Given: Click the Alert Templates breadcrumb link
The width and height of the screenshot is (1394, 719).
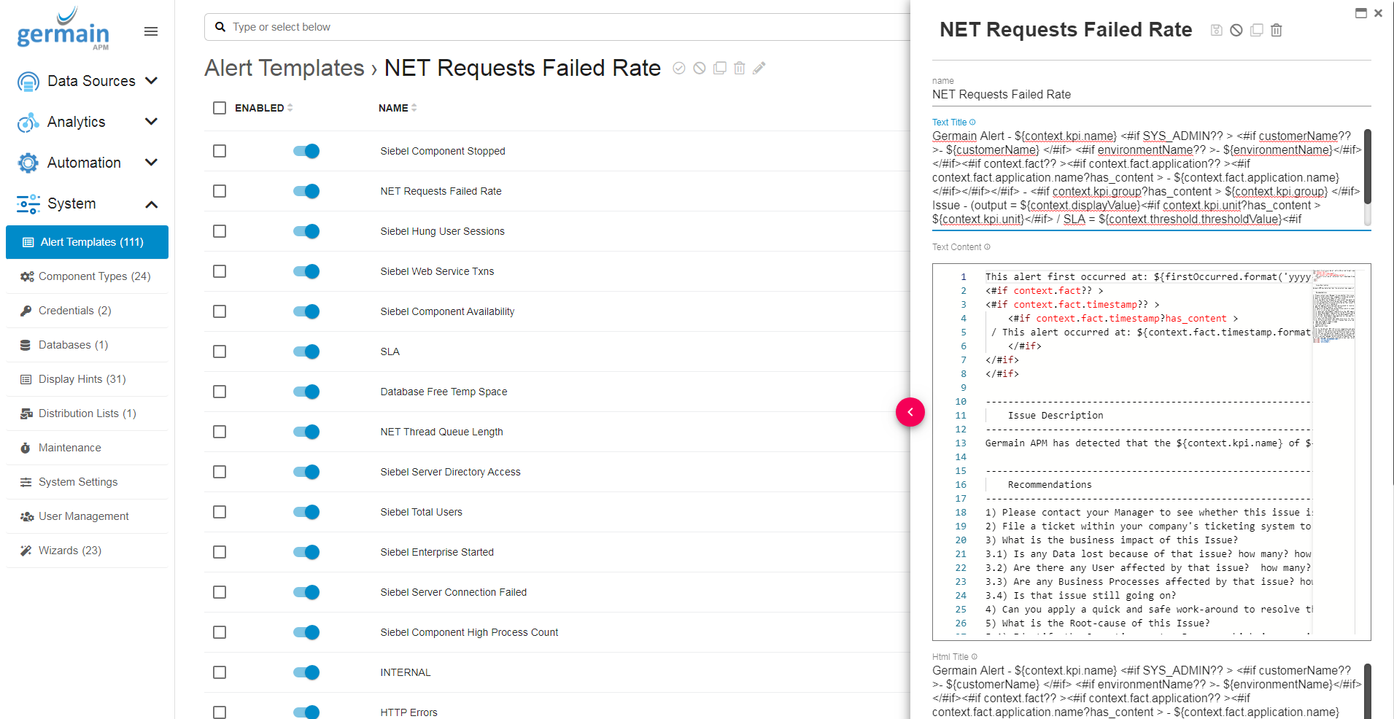Looking at the screenshot, I should point(284,68).
